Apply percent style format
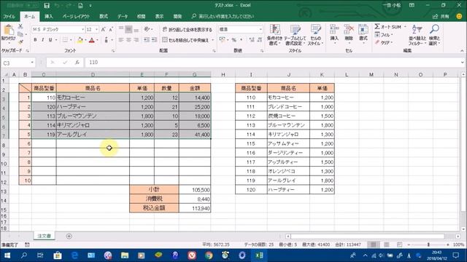 [234, 40]
